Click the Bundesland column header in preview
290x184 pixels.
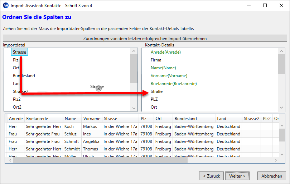pos(185,119)
